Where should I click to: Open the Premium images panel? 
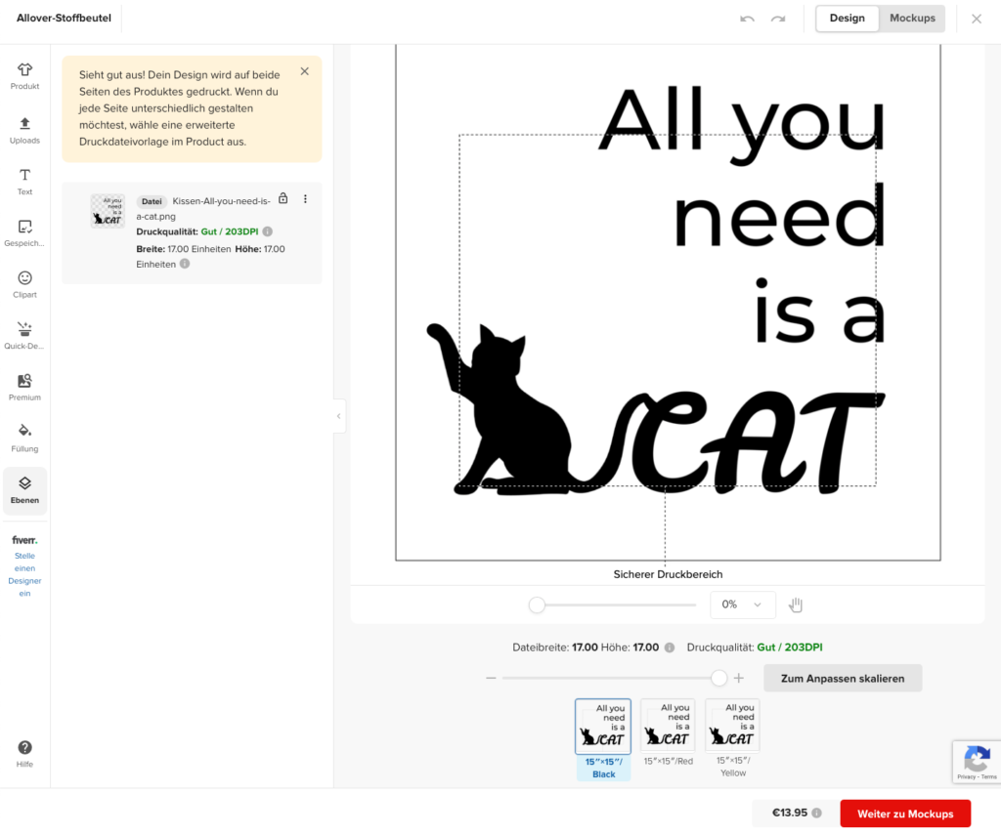pos(24,386)
